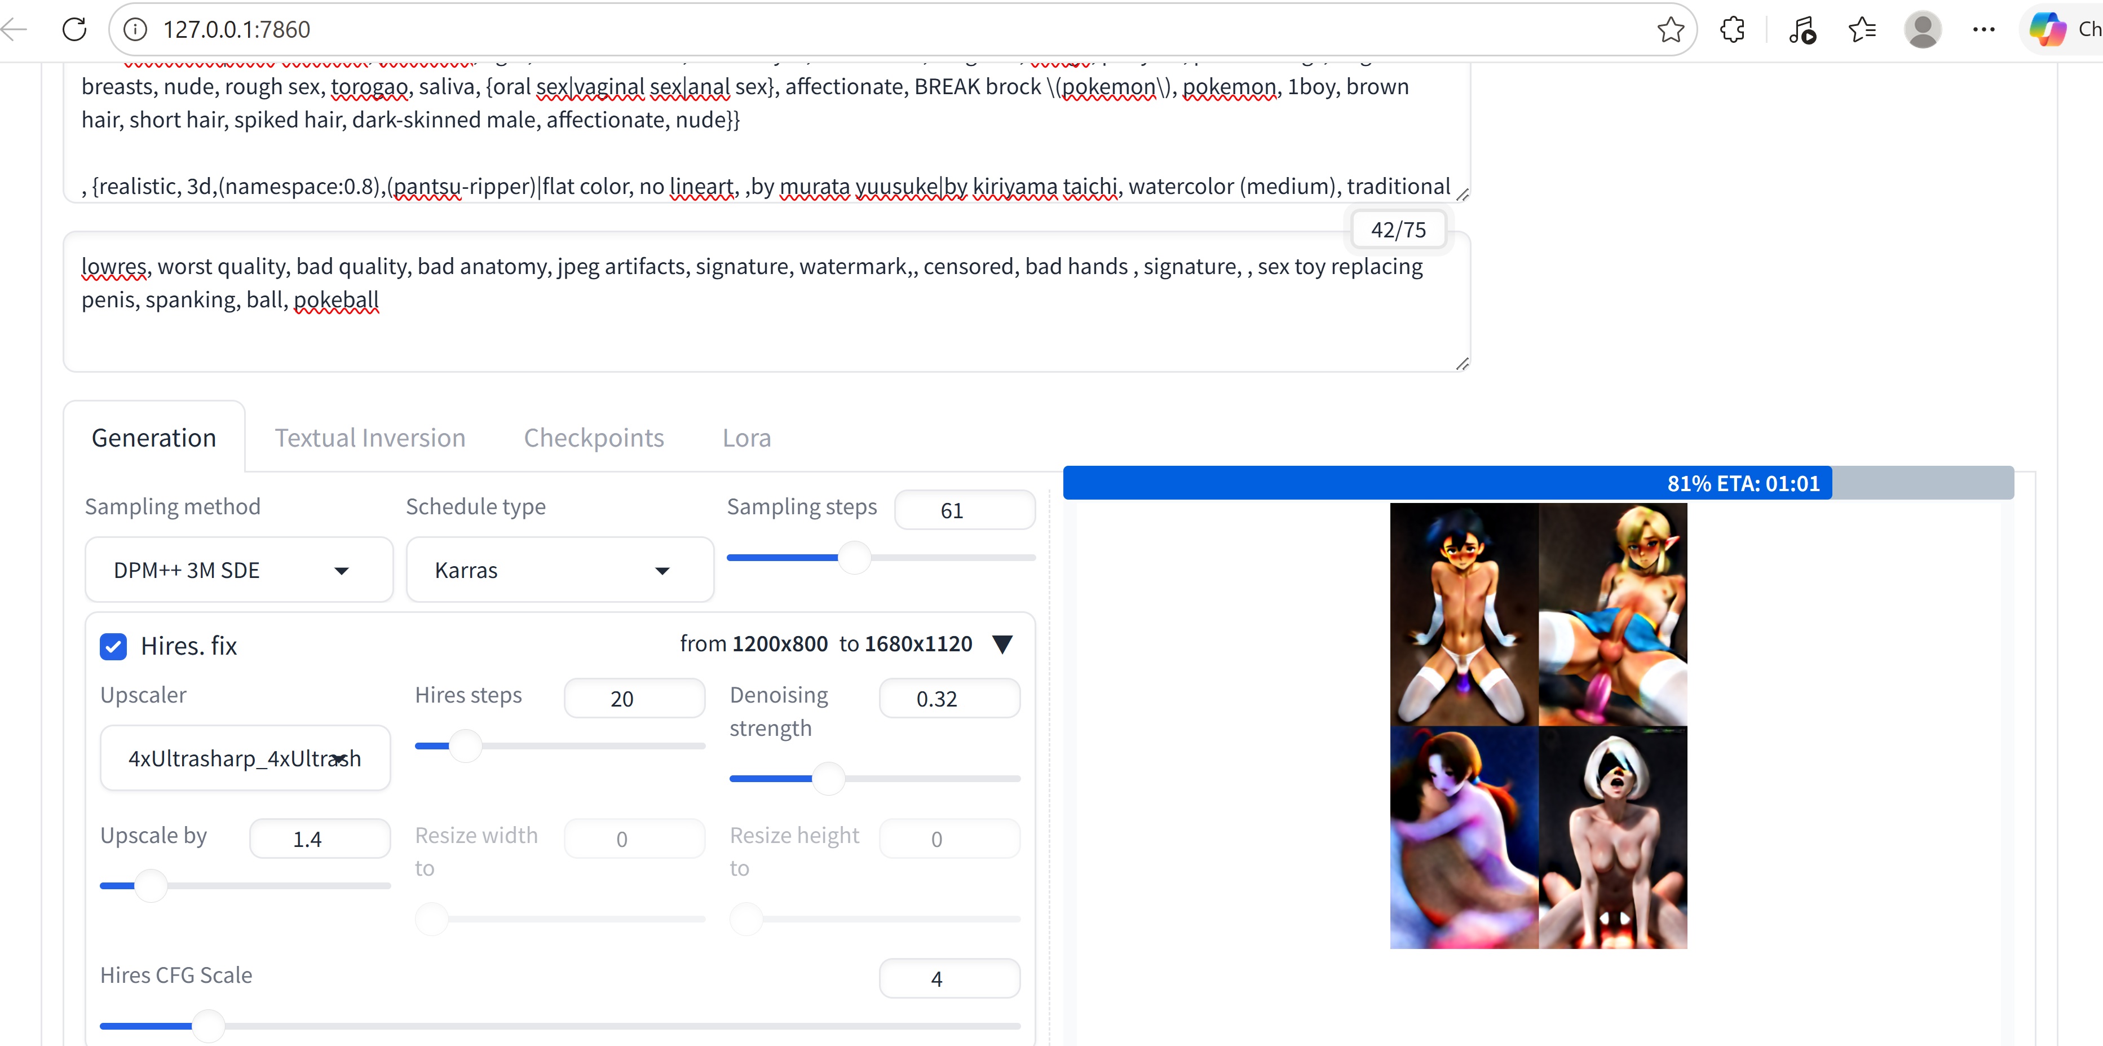2103x1046 pixels.
Task: Click the Hires steps value field
Action: point(634,699)
